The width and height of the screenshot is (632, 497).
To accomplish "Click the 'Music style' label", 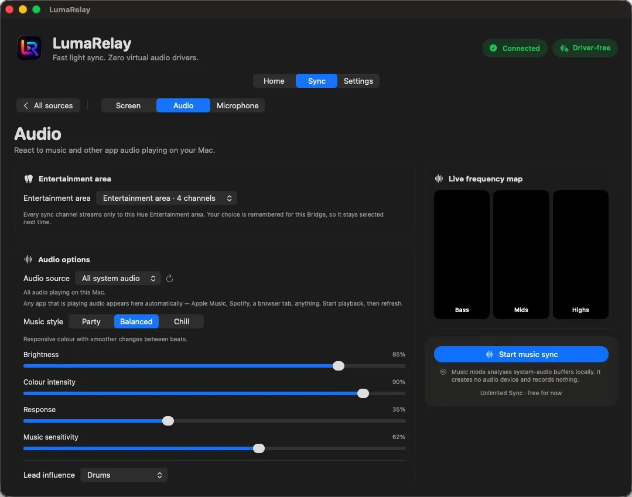I will (43, 321).
